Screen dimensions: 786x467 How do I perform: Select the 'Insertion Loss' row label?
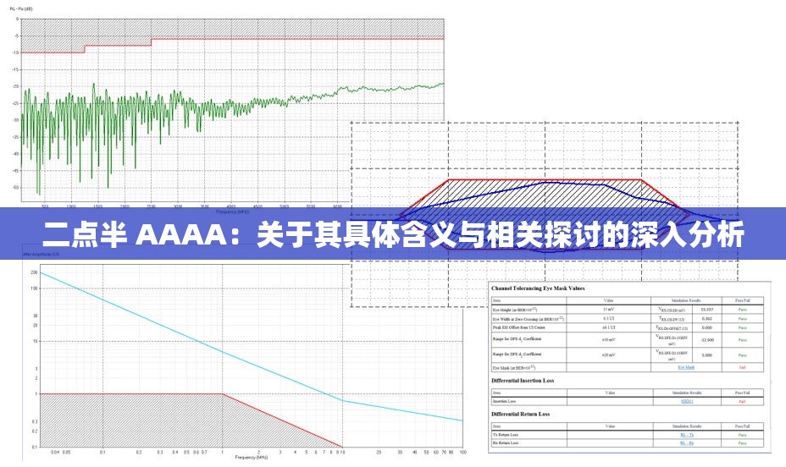[504, 401]
